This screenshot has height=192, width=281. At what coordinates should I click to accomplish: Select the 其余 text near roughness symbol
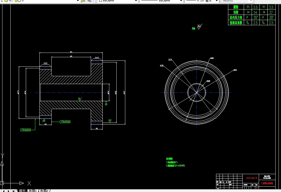193,28
